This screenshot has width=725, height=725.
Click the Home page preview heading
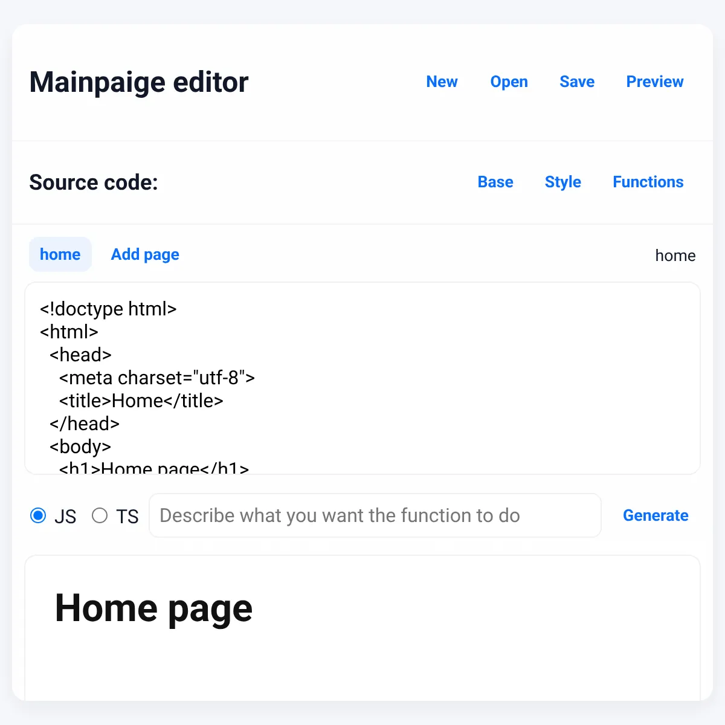pos(153,608)
